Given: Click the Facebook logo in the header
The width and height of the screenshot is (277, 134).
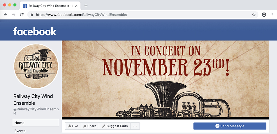Looking at the screenshot, I should (35, 31).
